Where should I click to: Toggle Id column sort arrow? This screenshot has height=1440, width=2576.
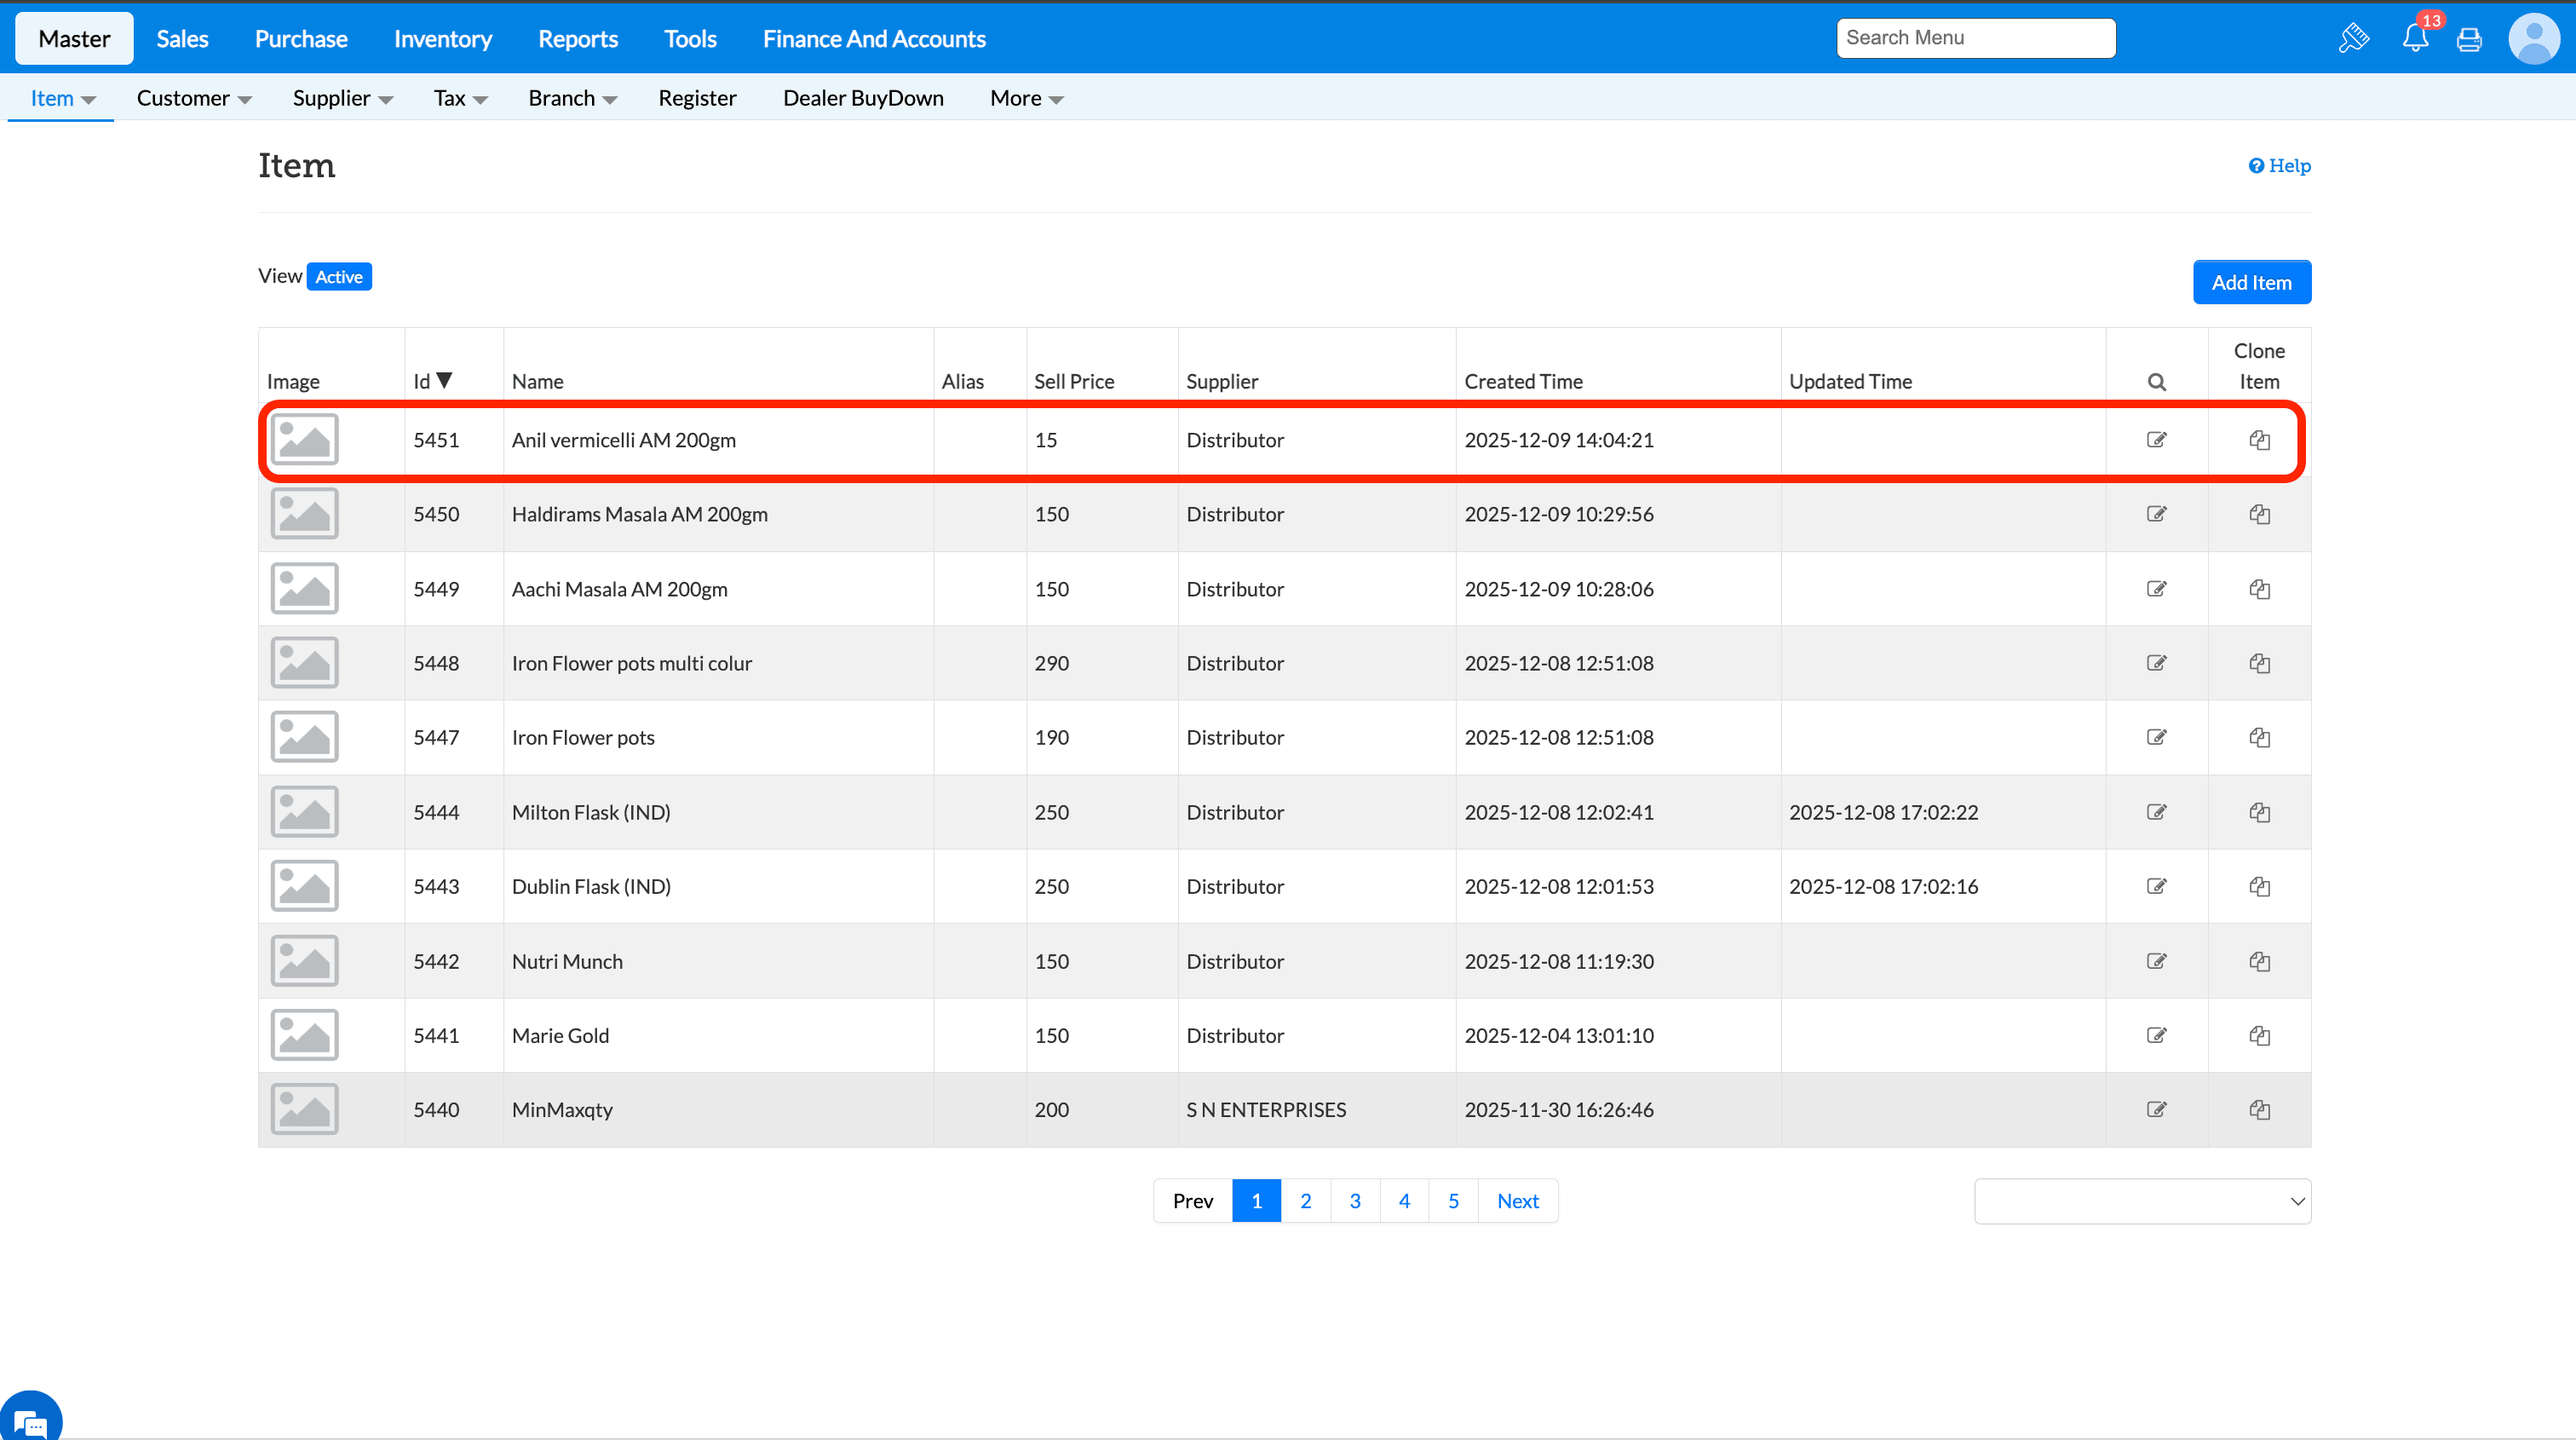(444, 380)
